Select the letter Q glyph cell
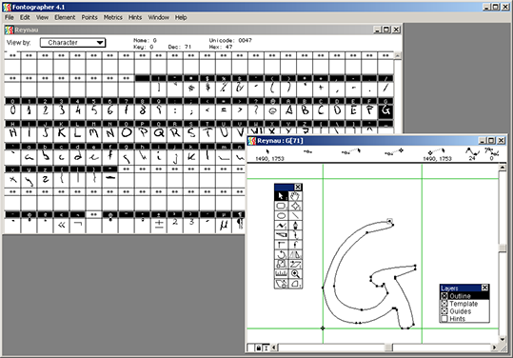Image resolution: width=513 pixels, height=358 pixels. [159, 132]
